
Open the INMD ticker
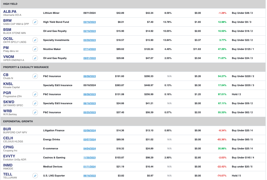(x=8, y=165)
